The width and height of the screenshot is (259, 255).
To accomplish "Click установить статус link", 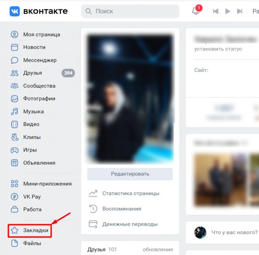I will [x=218, y=49].
